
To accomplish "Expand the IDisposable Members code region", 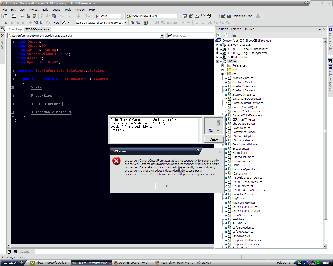I will 12,112.
